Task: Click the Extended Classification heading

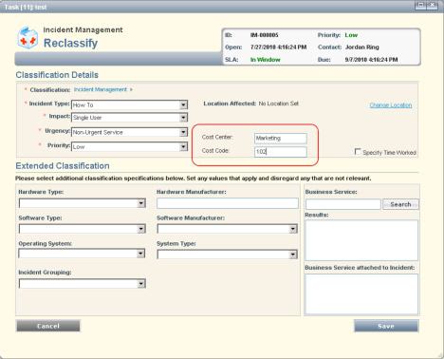Action: tap(63, 166)
